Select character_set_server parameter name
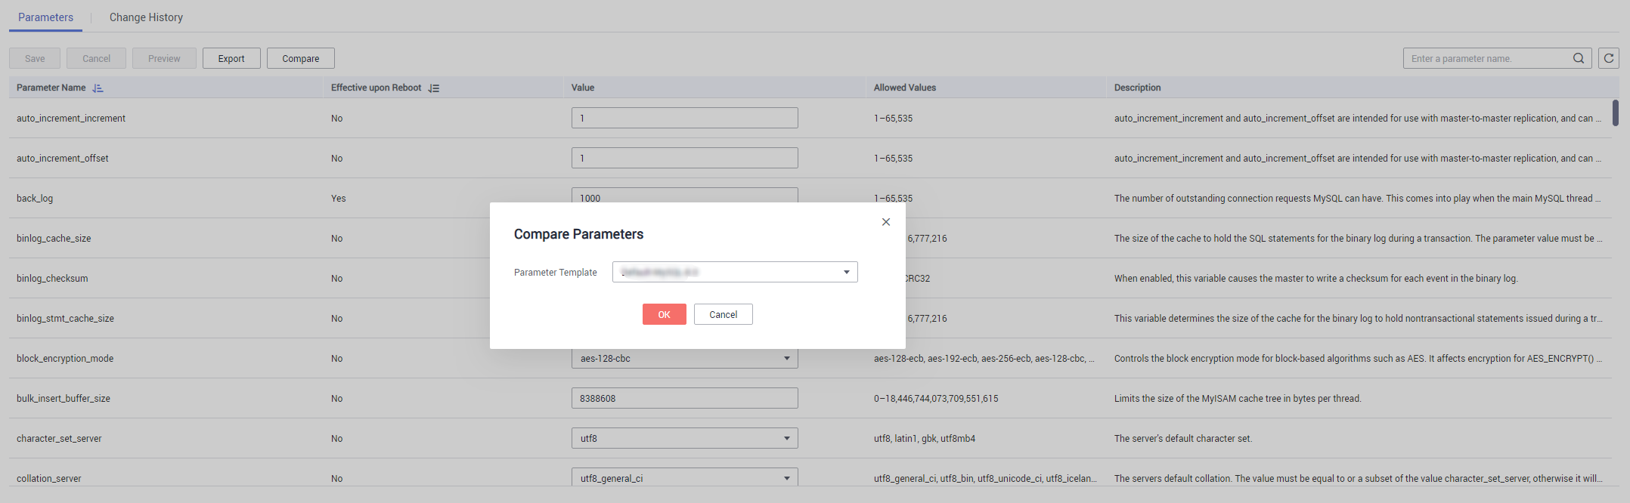 click(59, 439)
